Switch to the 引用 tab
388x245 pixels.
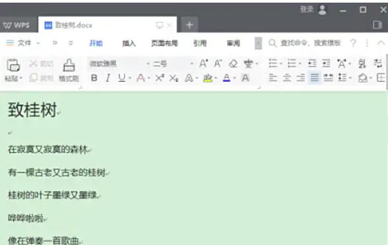click(200, 43)
